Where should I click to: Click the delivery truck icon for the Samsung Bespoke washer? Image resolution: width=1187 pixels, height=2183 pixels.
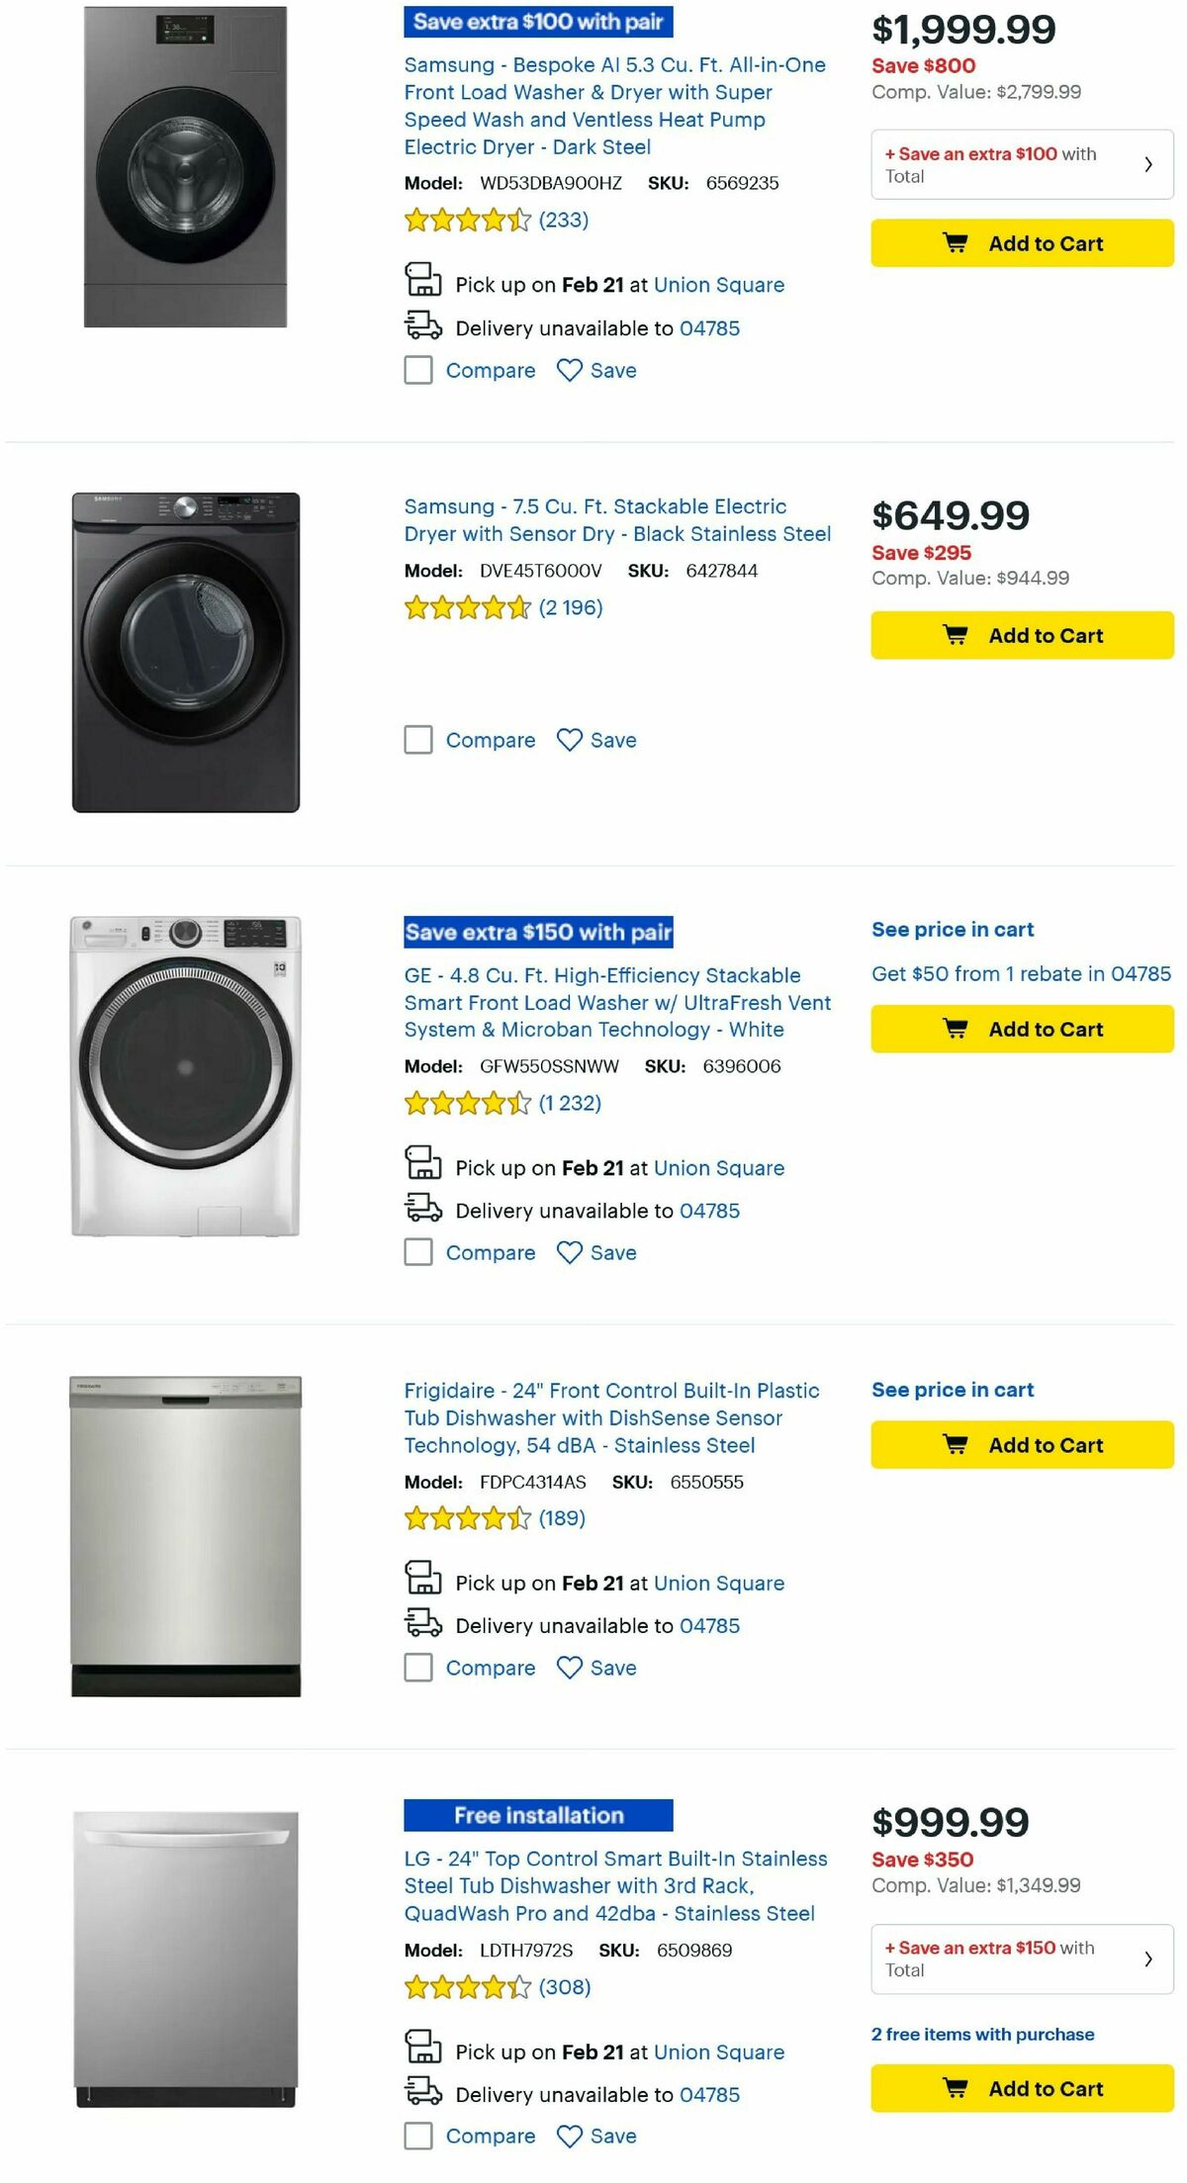423,326
